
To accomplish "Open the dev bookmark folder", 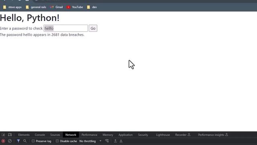I will 92,7.
